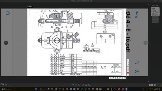Screen dimensions: 162x91
Task: Select the Lightshot marker highlighter tool
Action: point(128,69)
